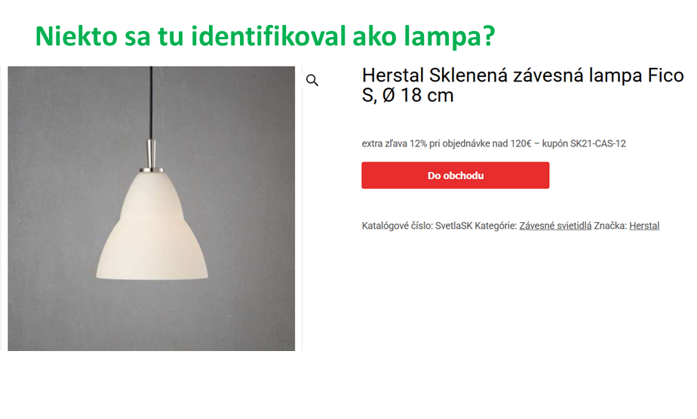Click the Katalógové číslo label
The image size is (697, 419).
point(397,226)
